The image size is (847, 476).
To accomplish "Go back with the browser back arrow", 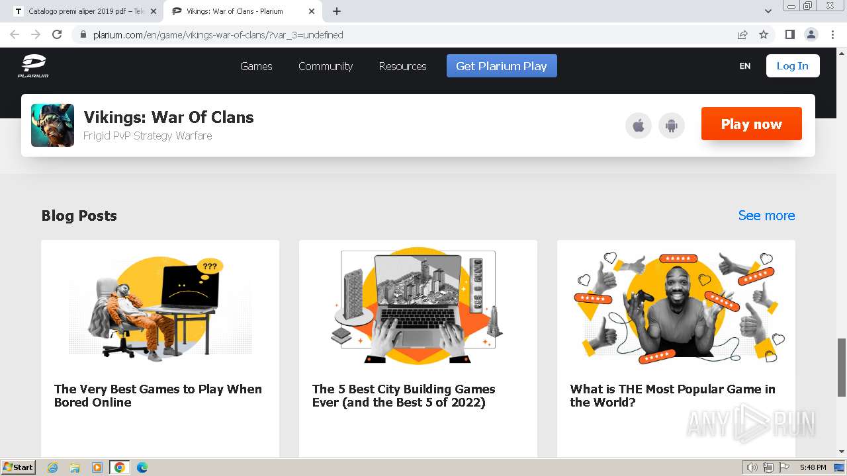I will [15, 34].
